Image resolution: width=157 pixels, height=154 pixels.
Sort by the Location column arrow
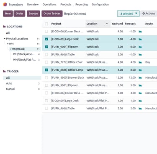coord(107,24)
